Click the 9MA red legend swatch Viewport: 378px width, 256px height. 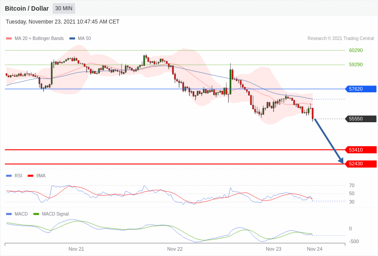tap(31, 176)
